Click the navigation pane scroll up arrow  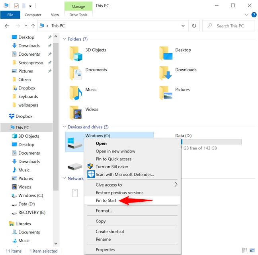pyautogui.click(x=56, y=36)
